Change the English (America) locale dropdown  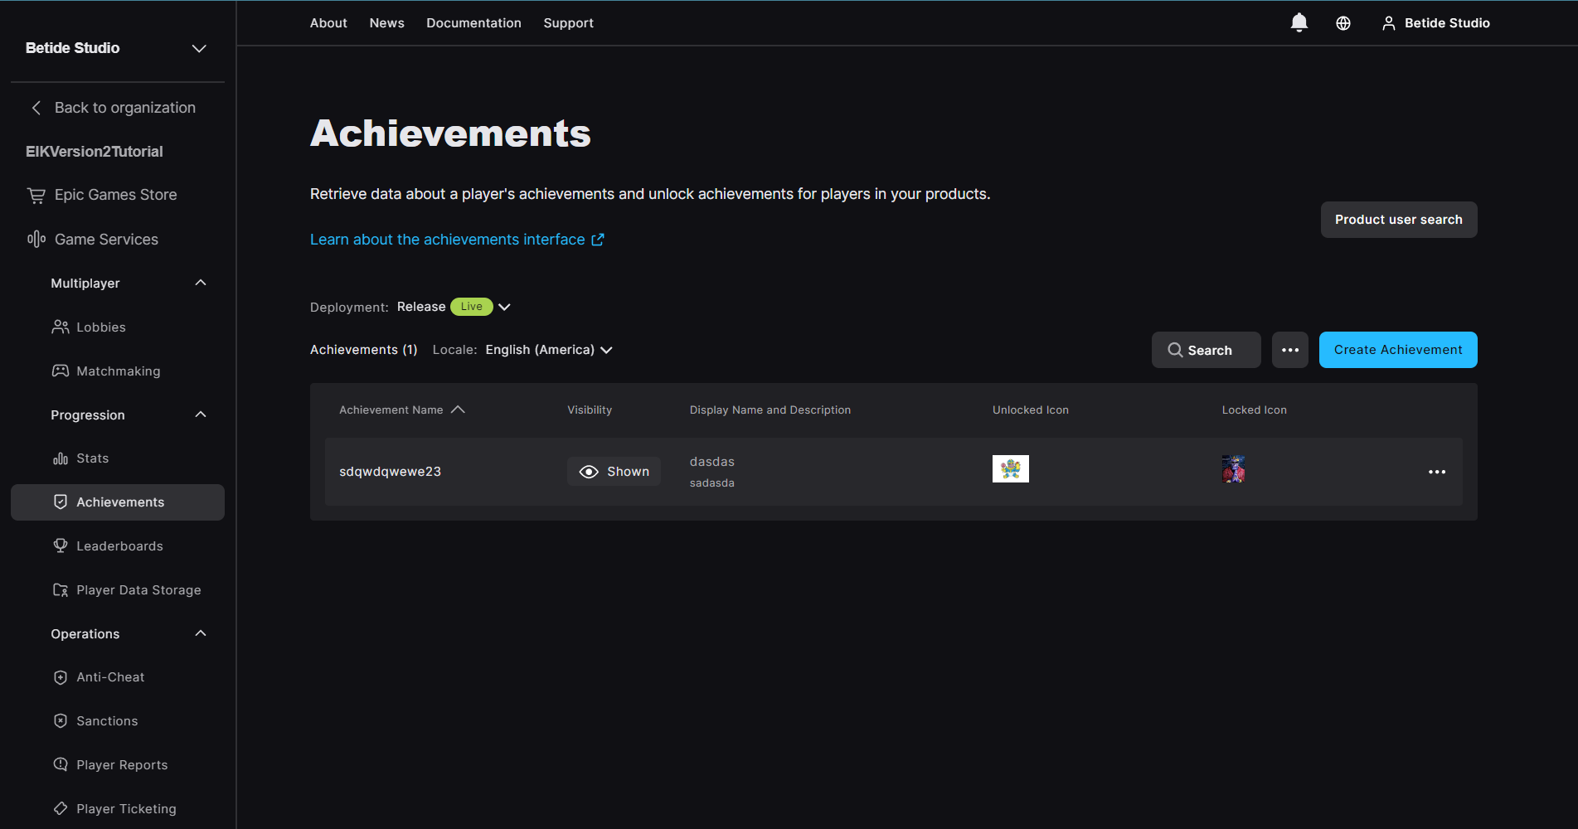click(x=606, y=349)
